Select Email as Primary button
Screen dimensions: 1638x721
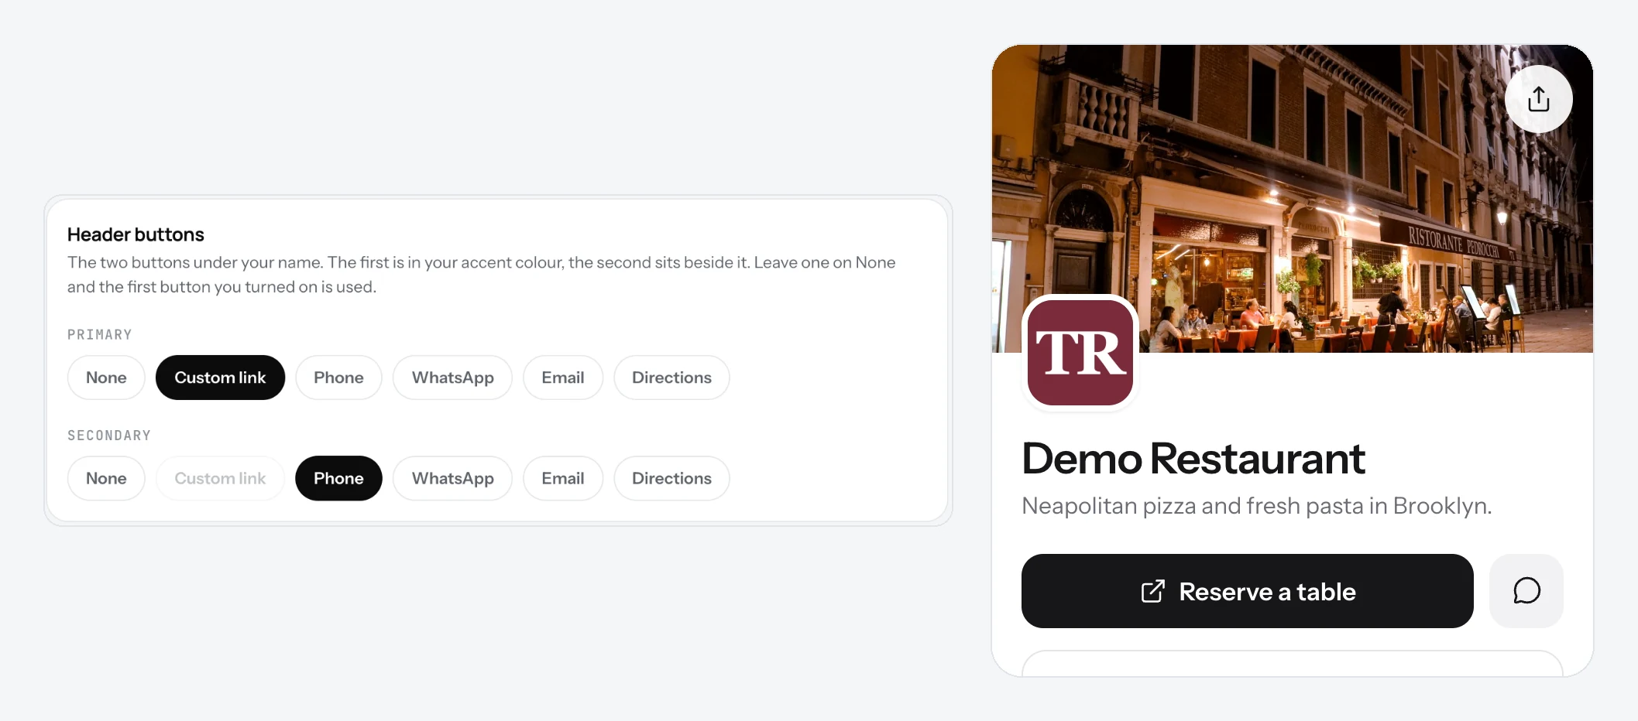click(563, 378)
